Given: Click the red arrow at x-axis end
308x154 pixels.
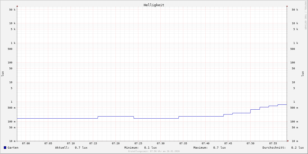Looking at the screenshot, I should point(288,141).
